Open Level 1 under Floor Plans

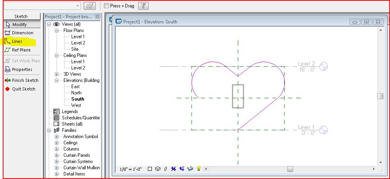pos(78,37)
